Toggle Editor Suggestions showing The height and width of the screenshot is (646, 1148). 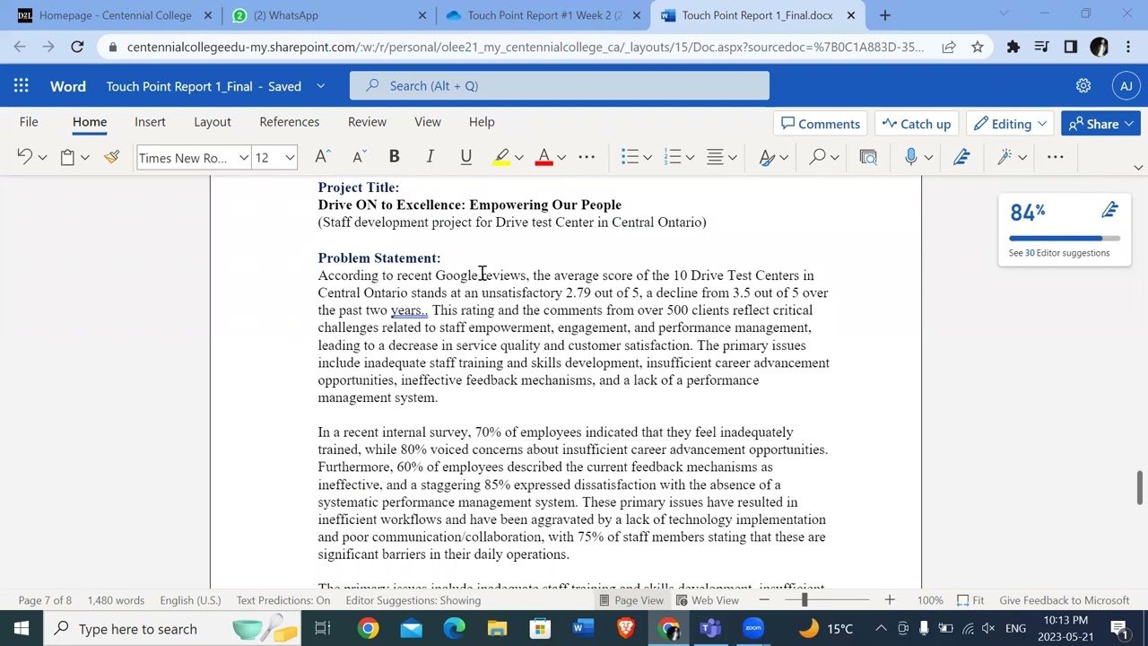coord(413,600)
